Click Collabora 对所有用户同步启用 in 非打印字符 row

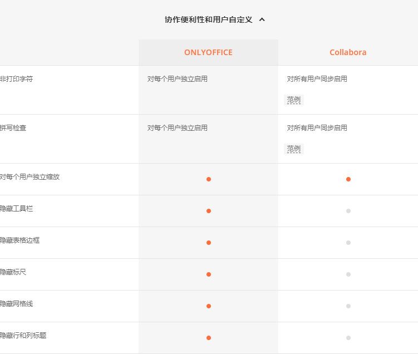point(317,79)
